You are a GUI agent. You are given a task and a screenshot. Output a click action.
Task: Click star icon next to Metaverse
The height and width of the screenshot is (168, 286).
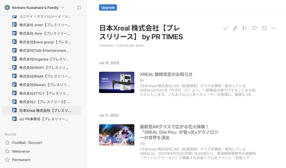tap(7, 151)
